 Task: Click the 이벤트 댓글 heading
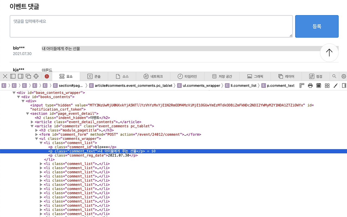click(24, 7)
